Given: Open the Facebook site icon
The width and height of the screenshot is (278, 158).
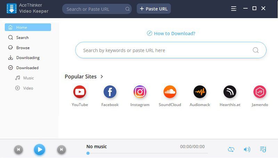Looking at the screenshot, I should [110, 92].
